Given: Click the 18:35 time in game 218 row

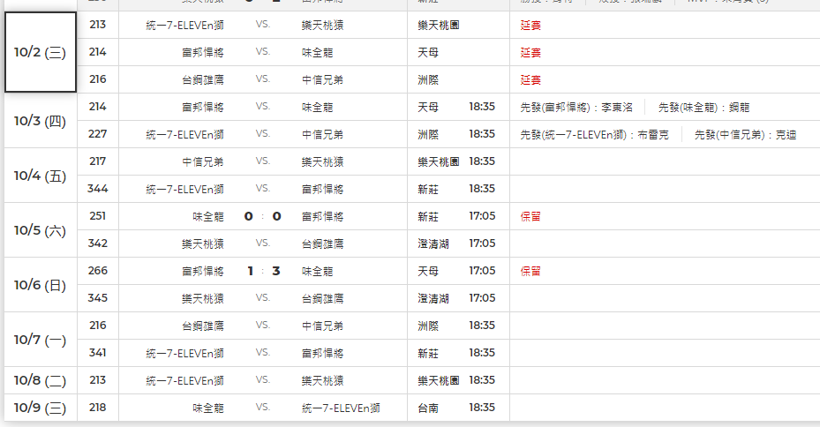Looking at the screenshot, I should pos(482,407).
